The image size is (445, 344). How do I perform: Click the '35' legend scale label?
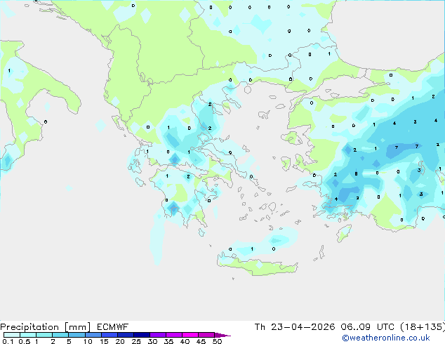coord(168,341)
